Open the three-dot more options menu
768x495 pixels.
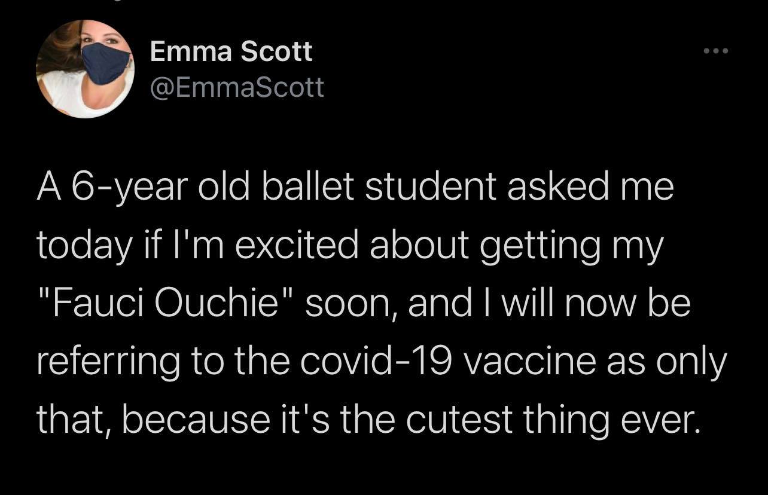716,52
